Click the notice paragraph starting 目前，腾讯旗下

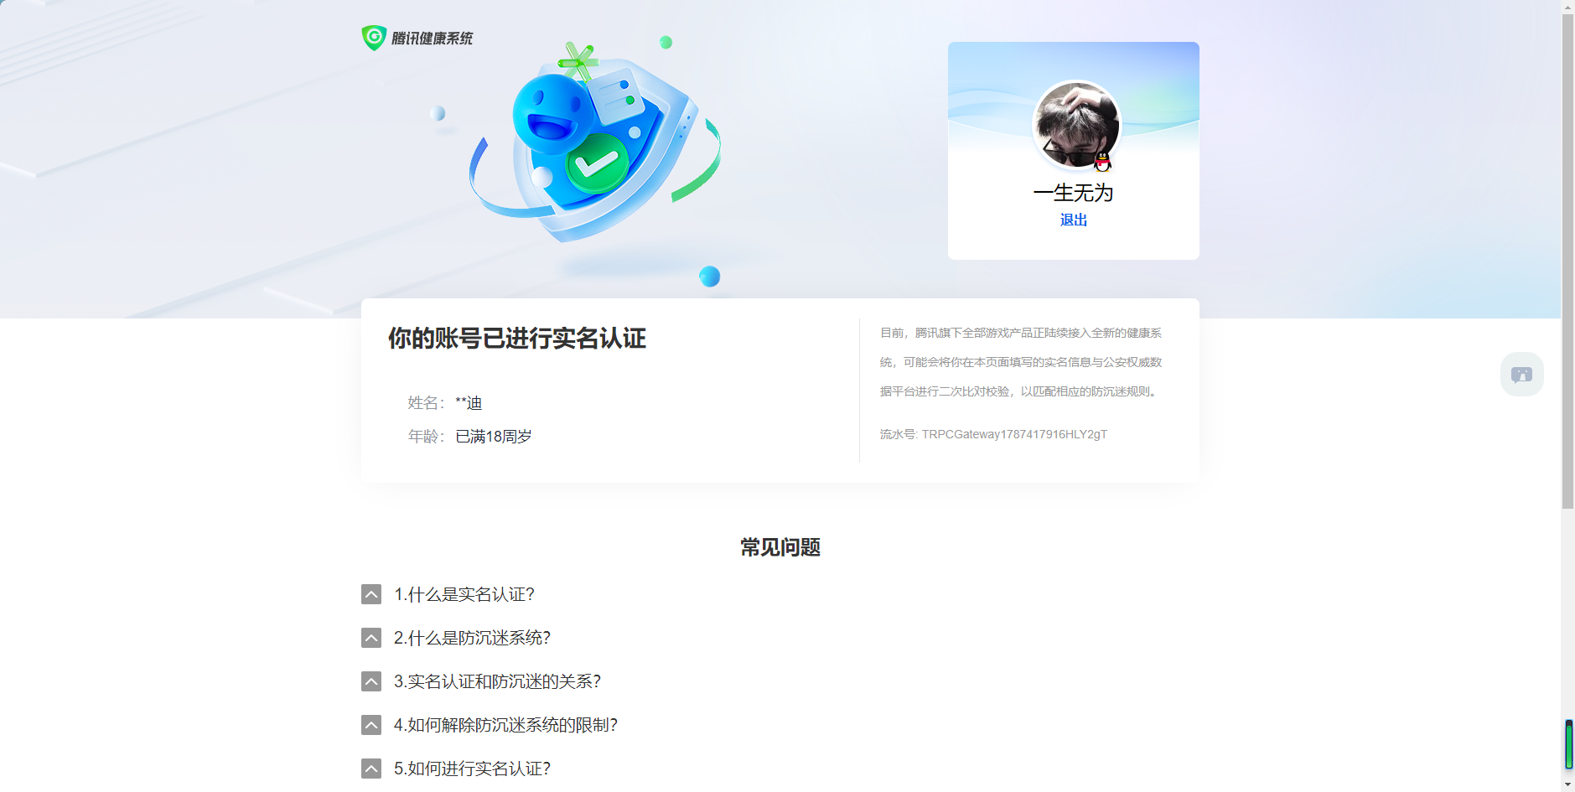(1021, 362)
